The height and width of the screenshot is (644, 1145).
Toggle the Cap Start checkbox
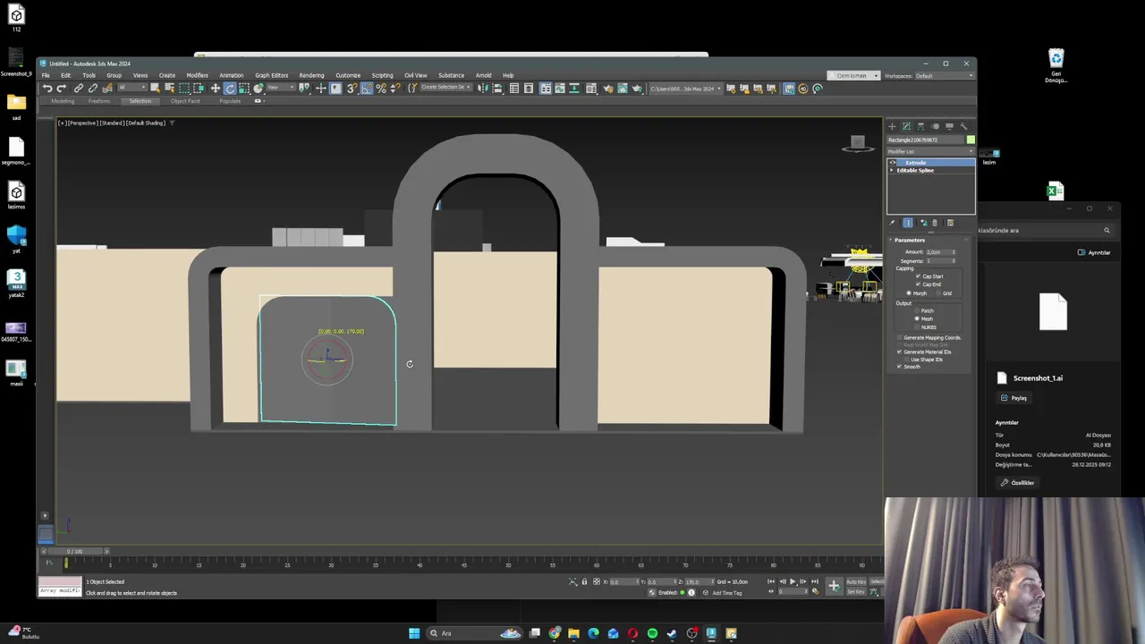pos(918,276)
